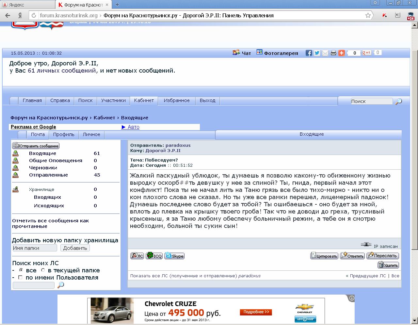Click Отметить все сообщения как прочитанные

pos(51,223)
